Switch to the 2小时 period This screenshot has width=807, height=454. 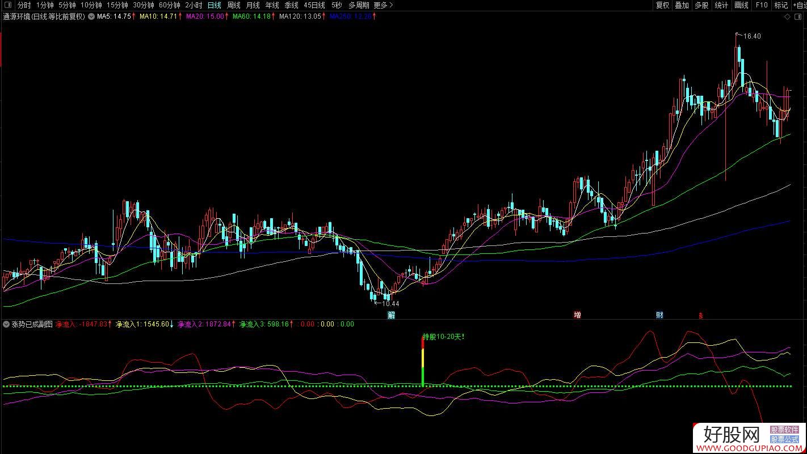[x=194, y=5]
